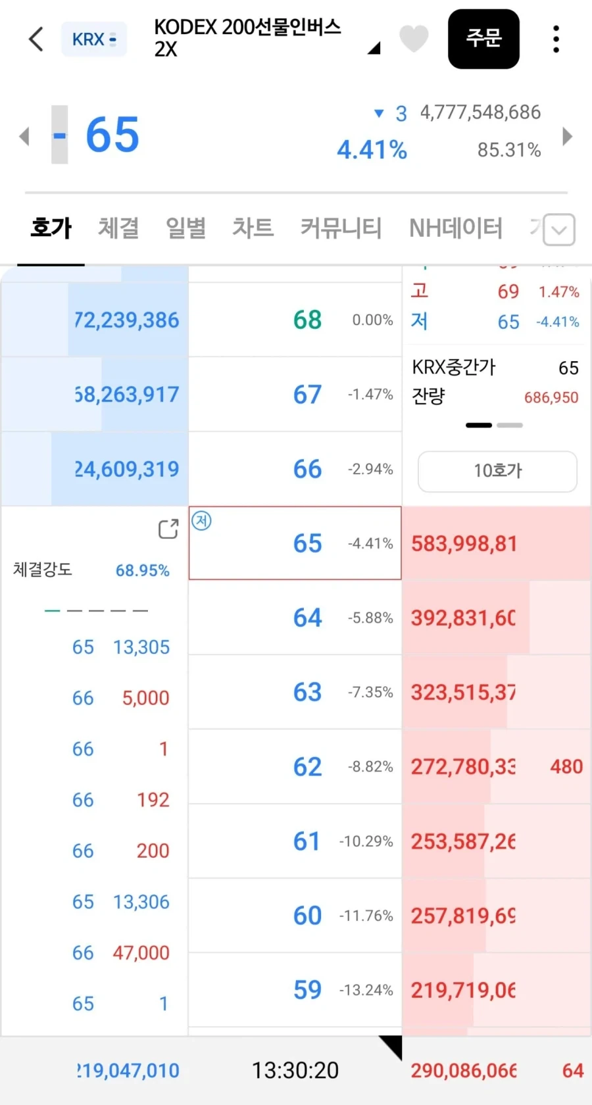The image size is (592, 1105).
Task: Tap the low price 저 65
Action: [495, 322]
